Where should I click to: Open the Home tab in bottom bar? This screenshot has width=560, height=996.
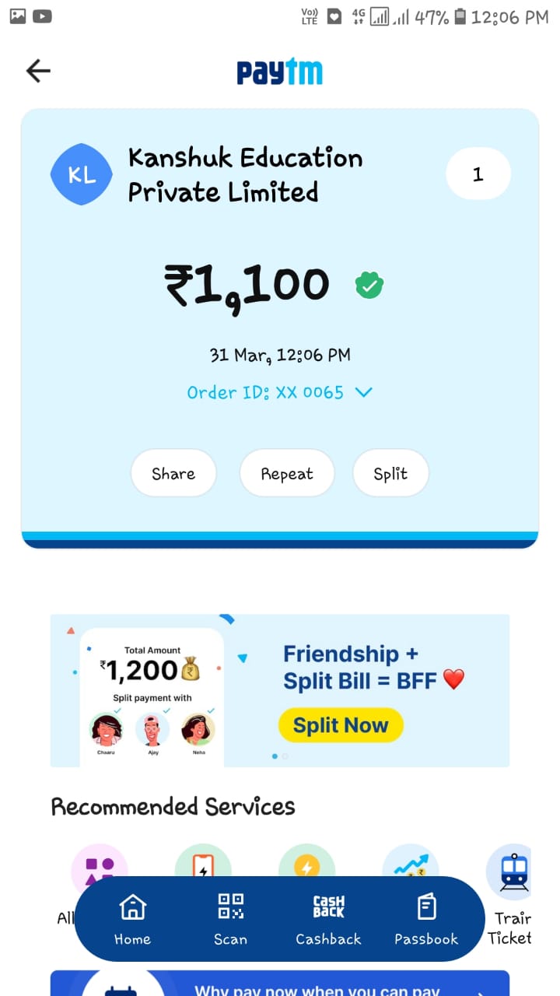(132, 919)
